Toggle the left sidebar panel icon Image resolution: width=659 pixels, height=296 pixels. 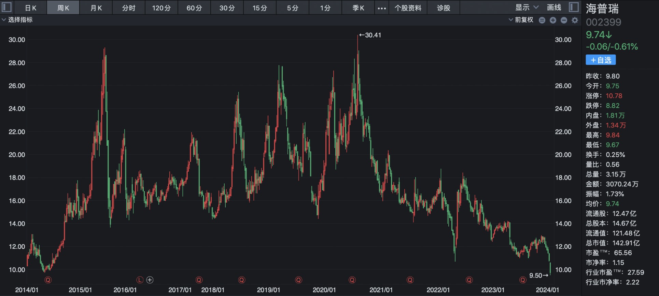[7, 7]
